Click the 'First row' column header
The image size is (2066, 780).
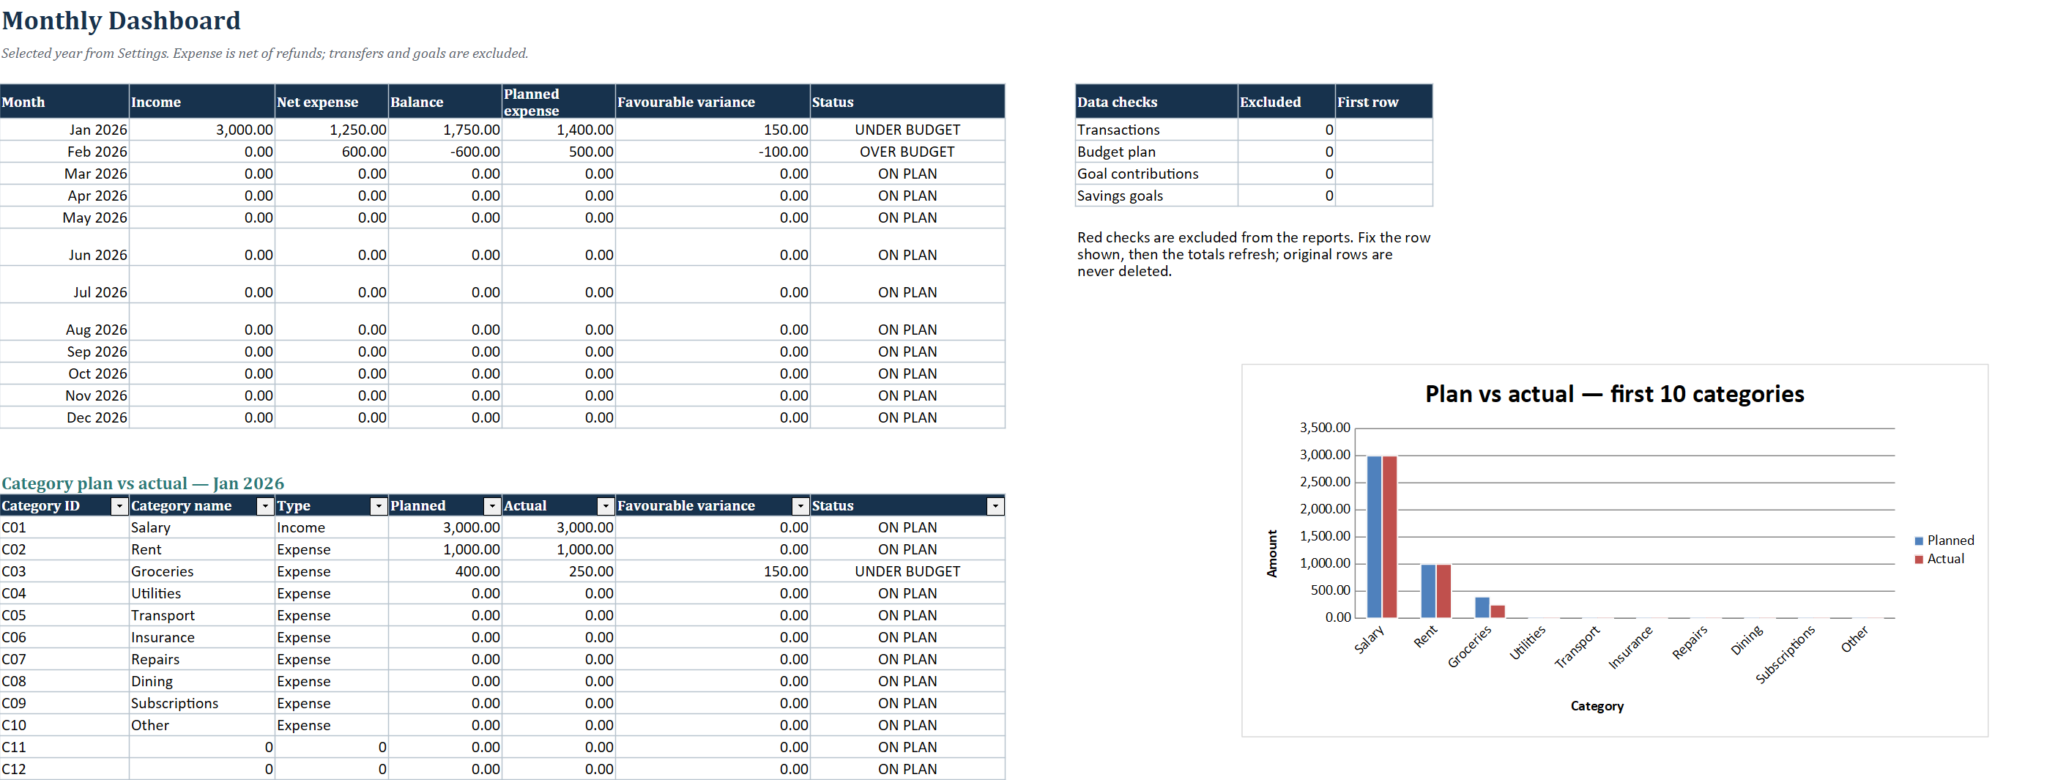click(1383, 102)
